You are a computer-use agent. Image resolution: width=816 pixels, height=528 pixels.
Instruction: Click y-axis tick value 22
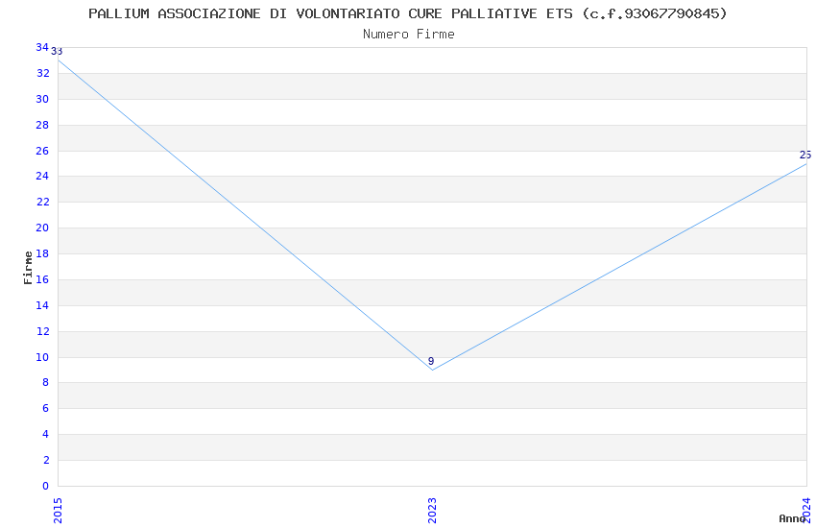click(x=42, y=202)
